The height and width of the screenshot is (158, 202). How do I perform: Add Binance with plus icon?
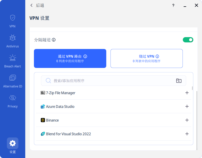point(187,120)
